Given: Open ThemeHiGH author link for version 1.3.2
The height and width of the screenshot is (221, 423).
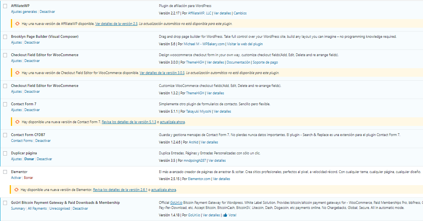Looking at the screenshot, I should pos(195,93).
